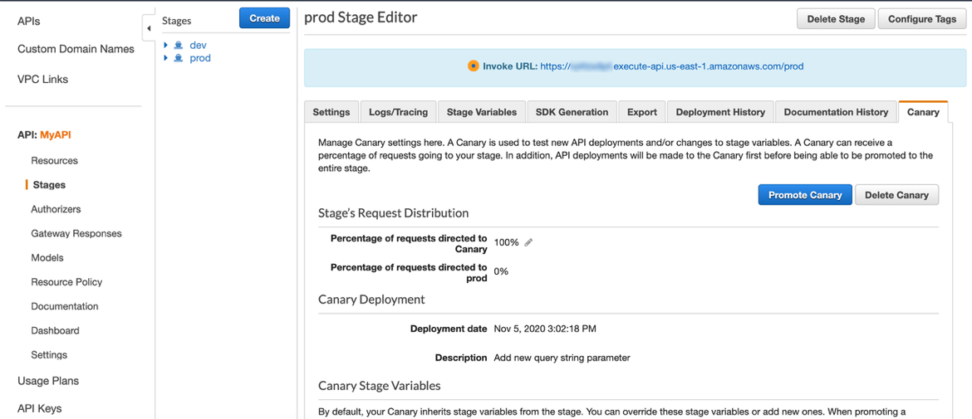Image resolution: width=972 pixels, height=419 pixels.
Task: Click the orange Invoke URL indicator icon
Action: pyautogui.click(x=473, y=66)
